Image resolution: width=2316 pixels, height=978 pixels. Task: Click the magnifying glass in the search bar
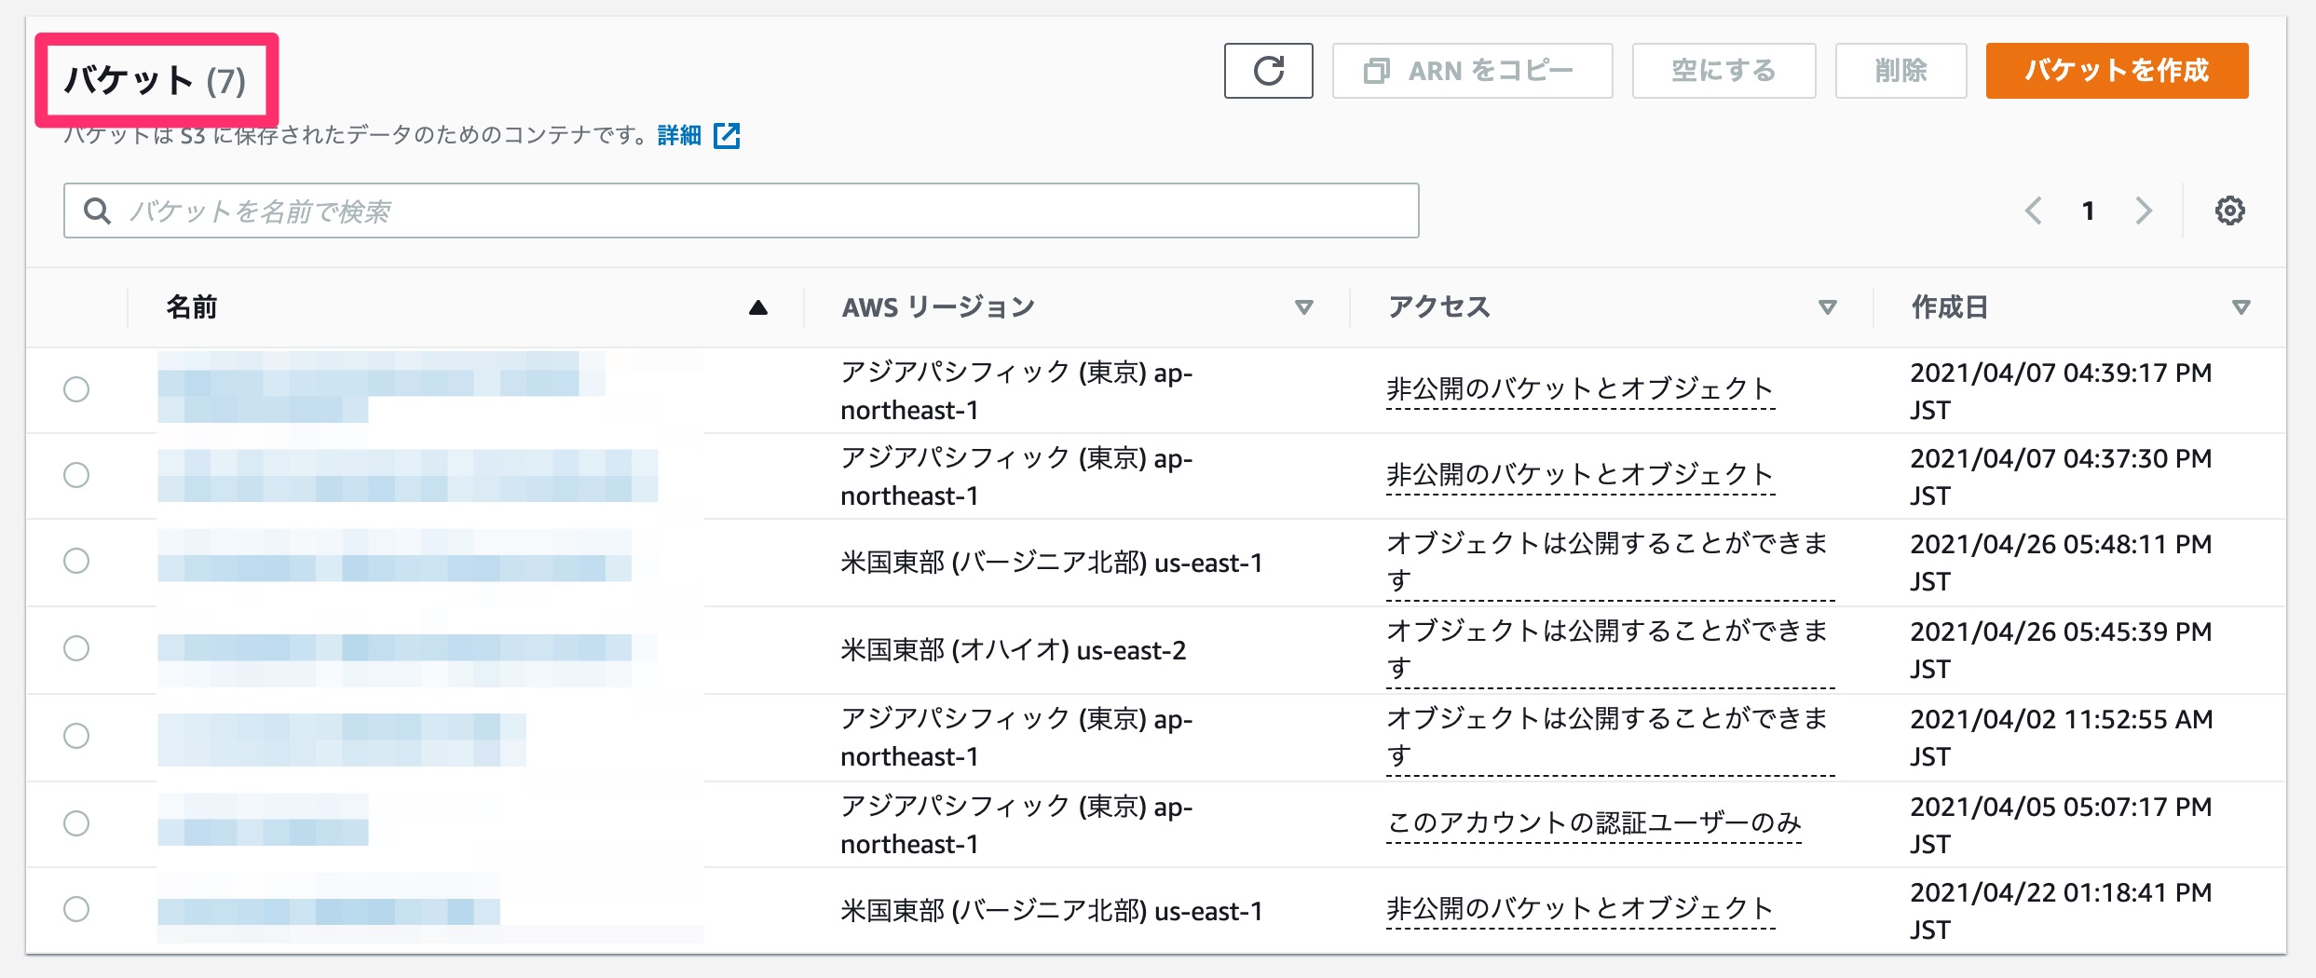click(98, 211)
